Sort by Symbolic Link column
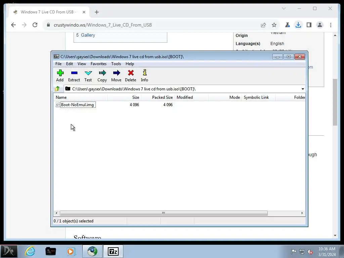 coord(259,97)
